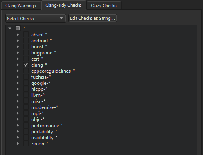The width and height of the screenshot is (203, 155).
Task: Enable the fuchsia-* checkbox
Action: [x=26, y=77]
